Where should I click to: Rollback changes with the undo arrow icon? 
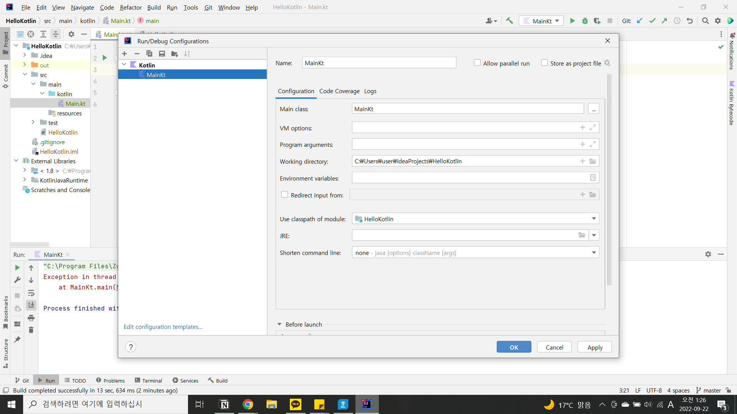[690, 21]
